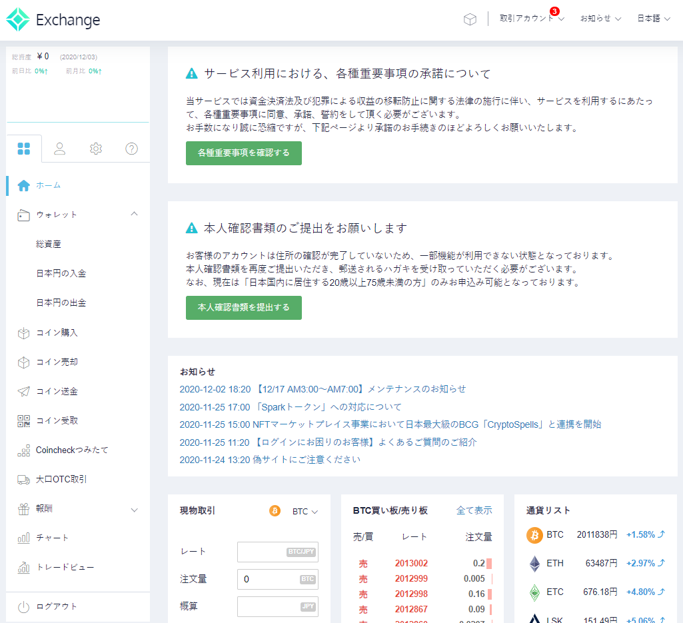Open the メンテナンスのお知らせ news link
Screen dimensions: 683x623
323,389
